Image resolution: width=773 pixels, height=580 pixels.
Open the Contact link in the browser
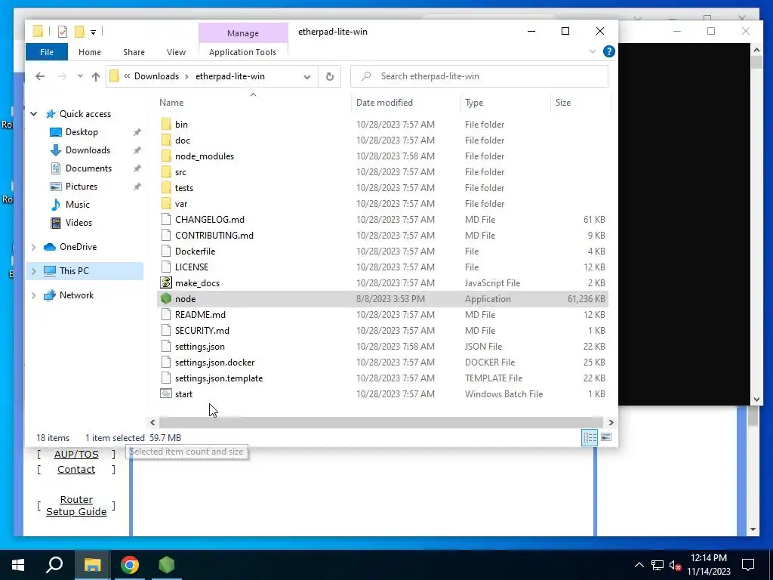76,470
